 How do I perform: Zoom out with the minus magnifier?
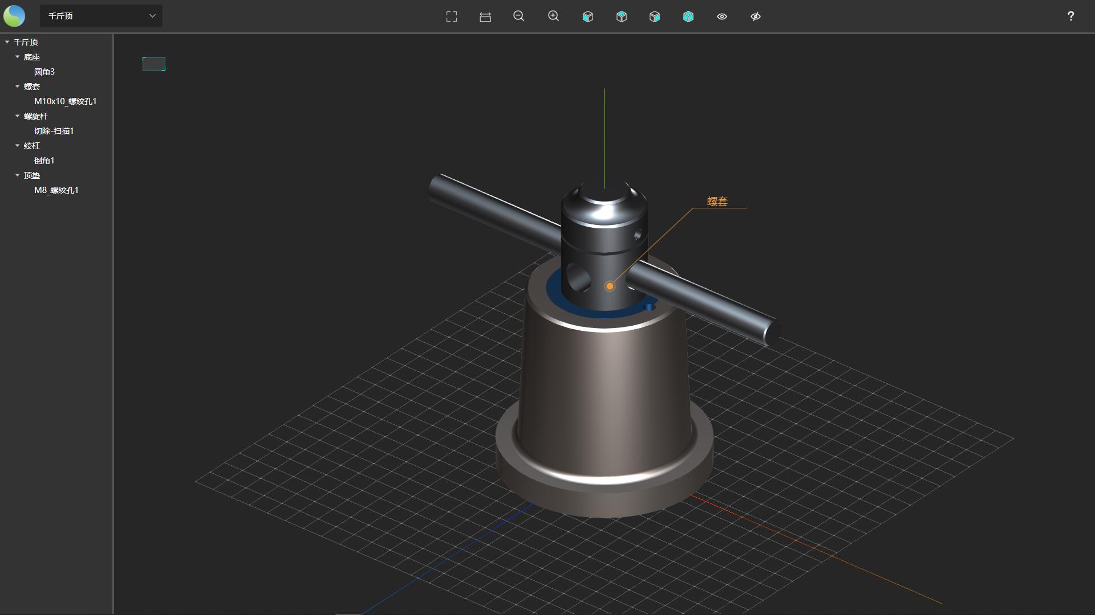[x=519, y=17]
